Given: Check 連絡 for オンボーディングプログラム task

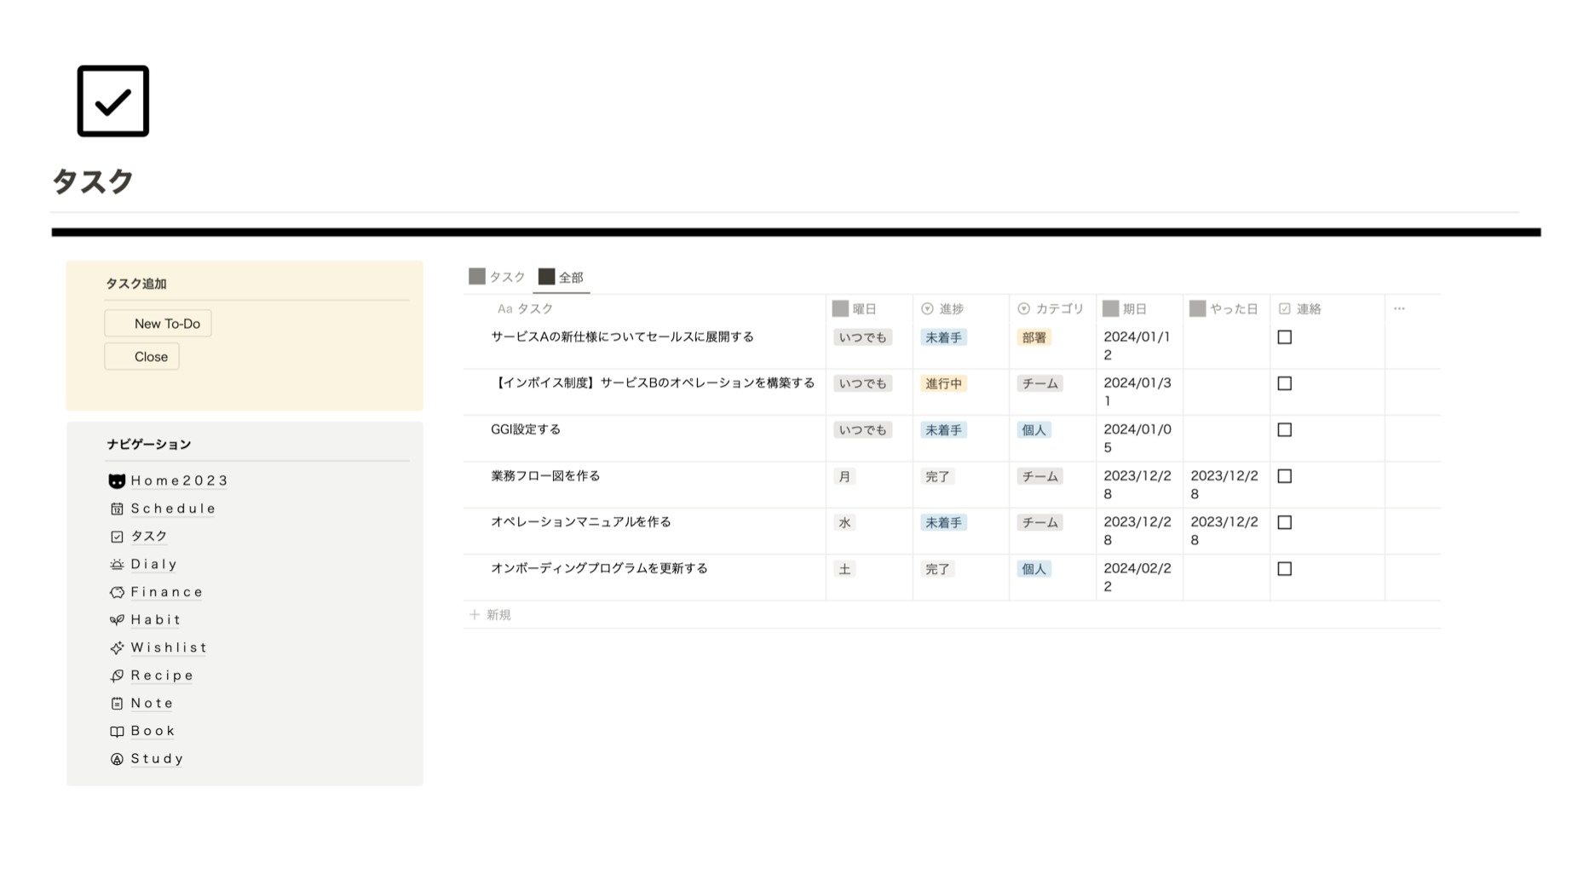Looking at the screenshot, I should (x=1285, y=569).
